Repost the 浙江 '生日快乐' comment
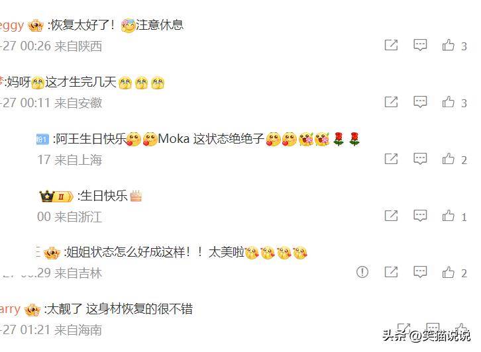Screen dimensions: 481x352 coord(391,216)
